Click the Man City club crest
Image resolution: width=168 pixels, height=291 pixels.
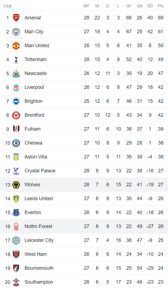click(x=16, y=32)
